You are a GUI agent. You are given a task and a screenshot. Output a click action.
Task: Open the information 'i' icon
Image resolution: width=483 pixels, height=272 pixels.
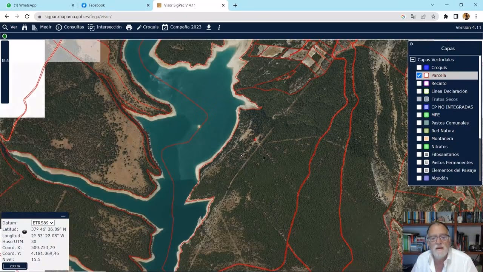coord(219,27)
